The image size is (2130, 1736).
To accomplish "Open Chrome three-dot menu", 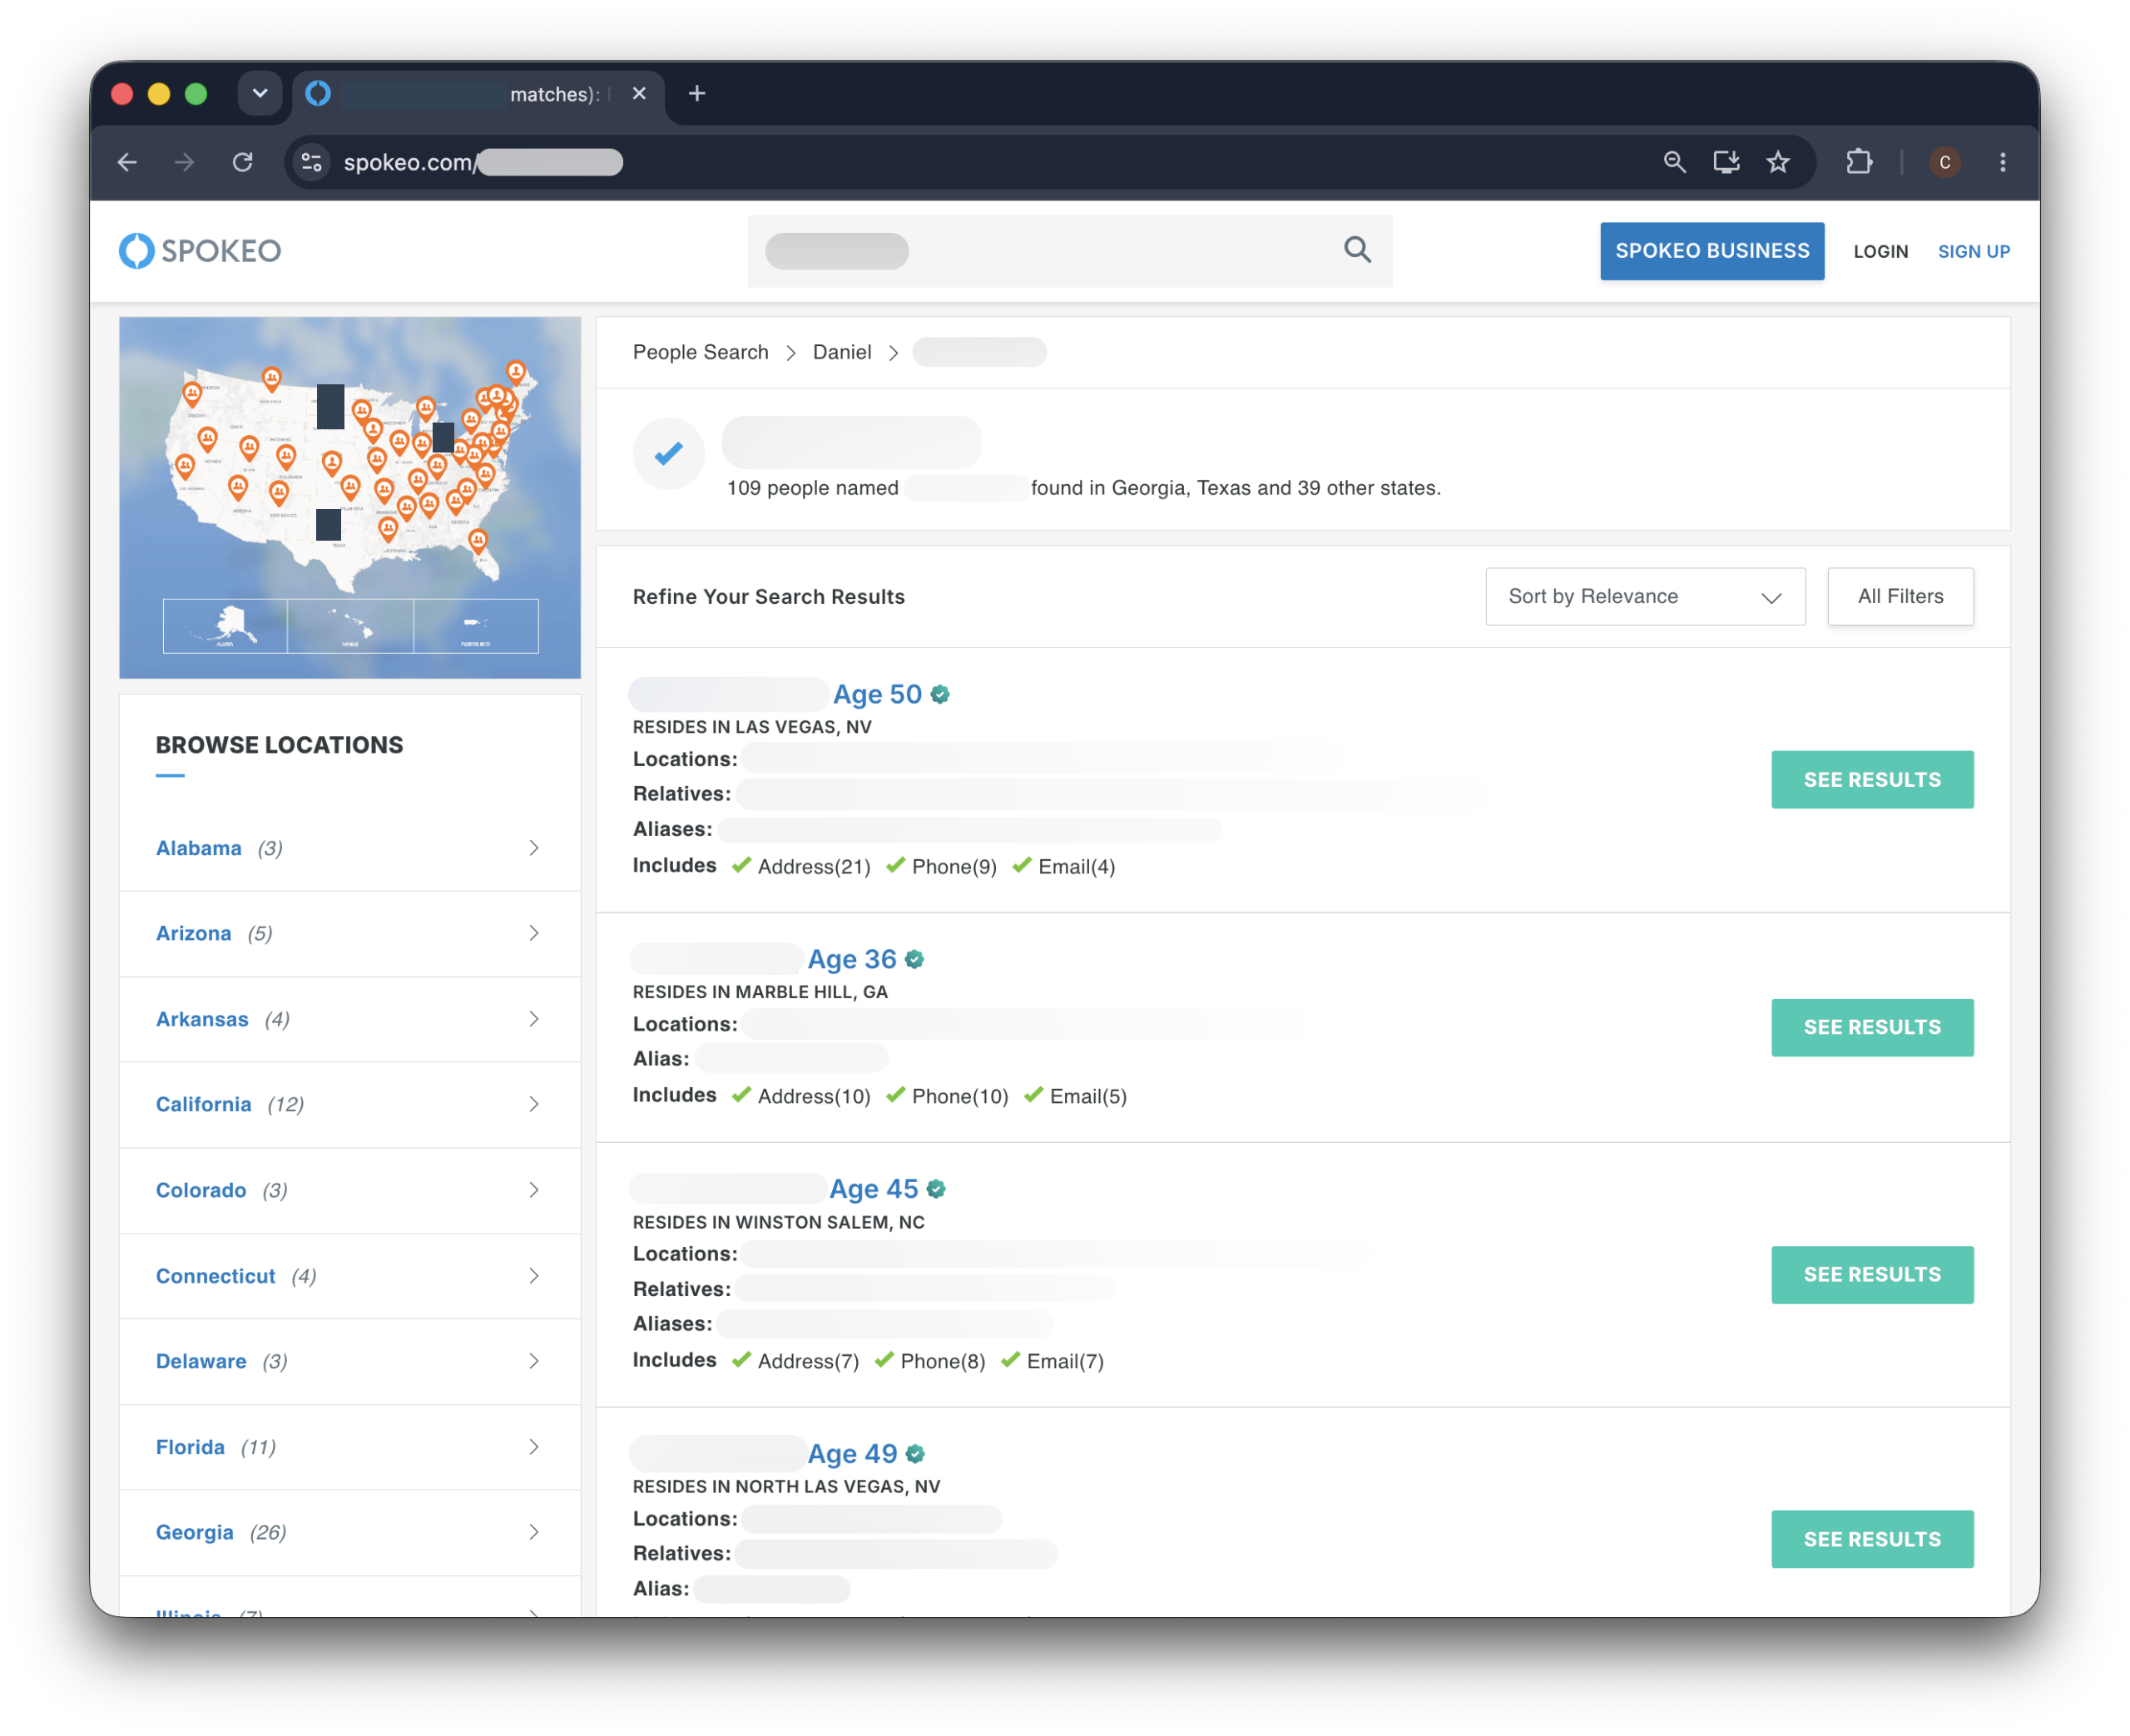I will click(2002, 162).
